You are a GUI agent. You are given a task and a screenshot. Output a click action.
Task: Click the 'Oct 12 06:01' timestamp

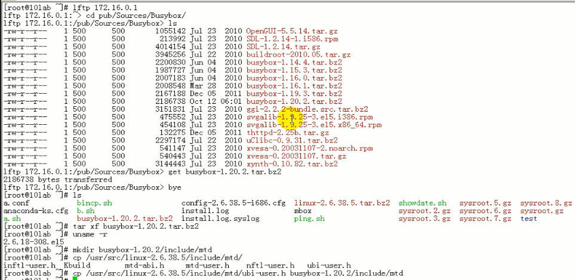[216, 101]
